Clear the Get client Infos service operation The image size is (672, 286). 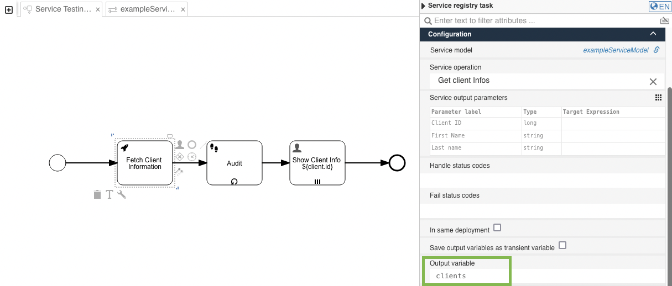click(x=653, y=82)
